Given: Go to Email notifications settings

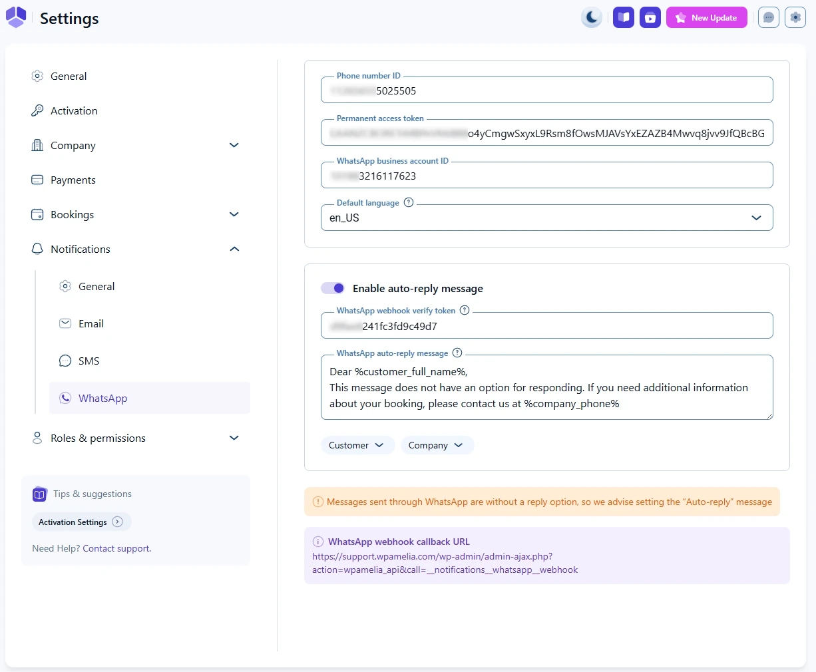Looking at the screenshot, I should coord(91,323).
